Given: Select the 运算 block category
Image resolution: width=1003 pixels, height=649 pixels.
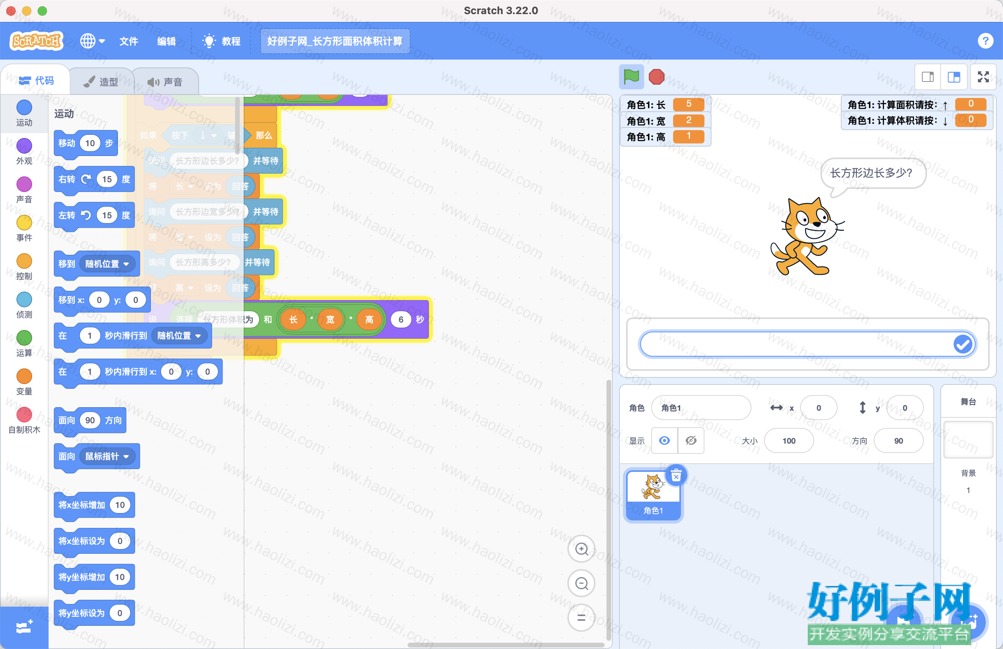Looking at the screenshot, I should (24, 344).
